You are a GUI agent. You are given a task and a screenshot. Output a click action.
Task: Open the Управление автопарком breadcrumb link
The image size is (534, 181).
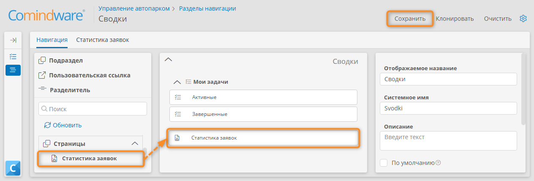(x=134, y=8)
